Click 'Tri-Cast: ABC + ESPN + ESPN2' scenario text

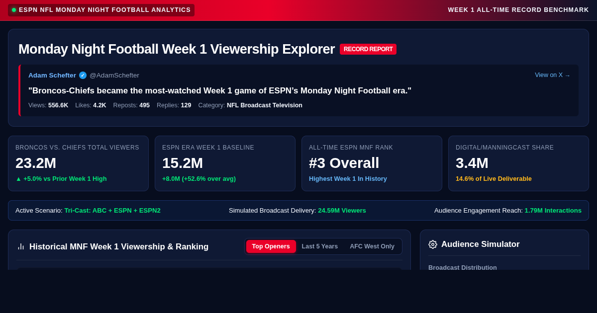(112, 211)
